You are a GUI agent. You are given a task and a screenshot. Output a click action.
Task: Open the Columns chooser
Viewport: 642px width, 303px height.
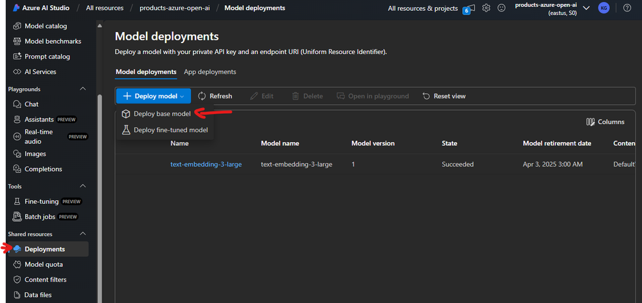(x=605, y=122)
